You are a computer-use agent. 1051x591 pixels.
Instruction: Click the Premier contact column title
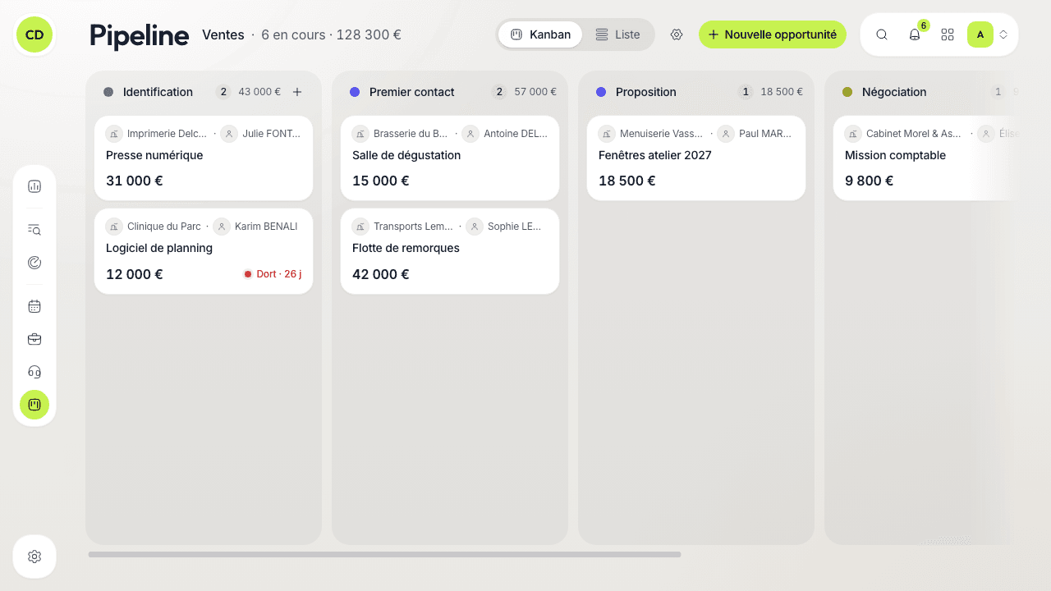[x=412, y=92]
